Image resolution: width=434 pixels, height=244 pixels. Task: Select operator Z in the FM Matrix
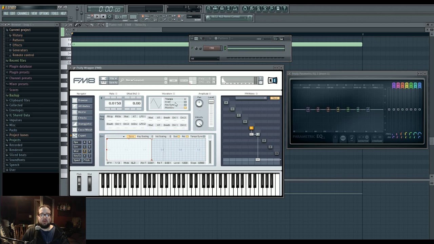(x=270, y=147)
